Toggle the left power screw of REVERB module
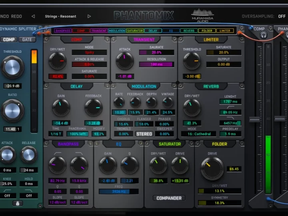 (180, 86)
